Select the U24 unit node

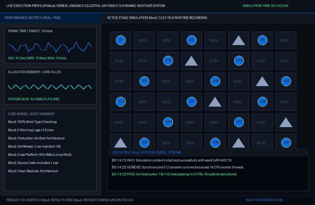tap(121, 102)
